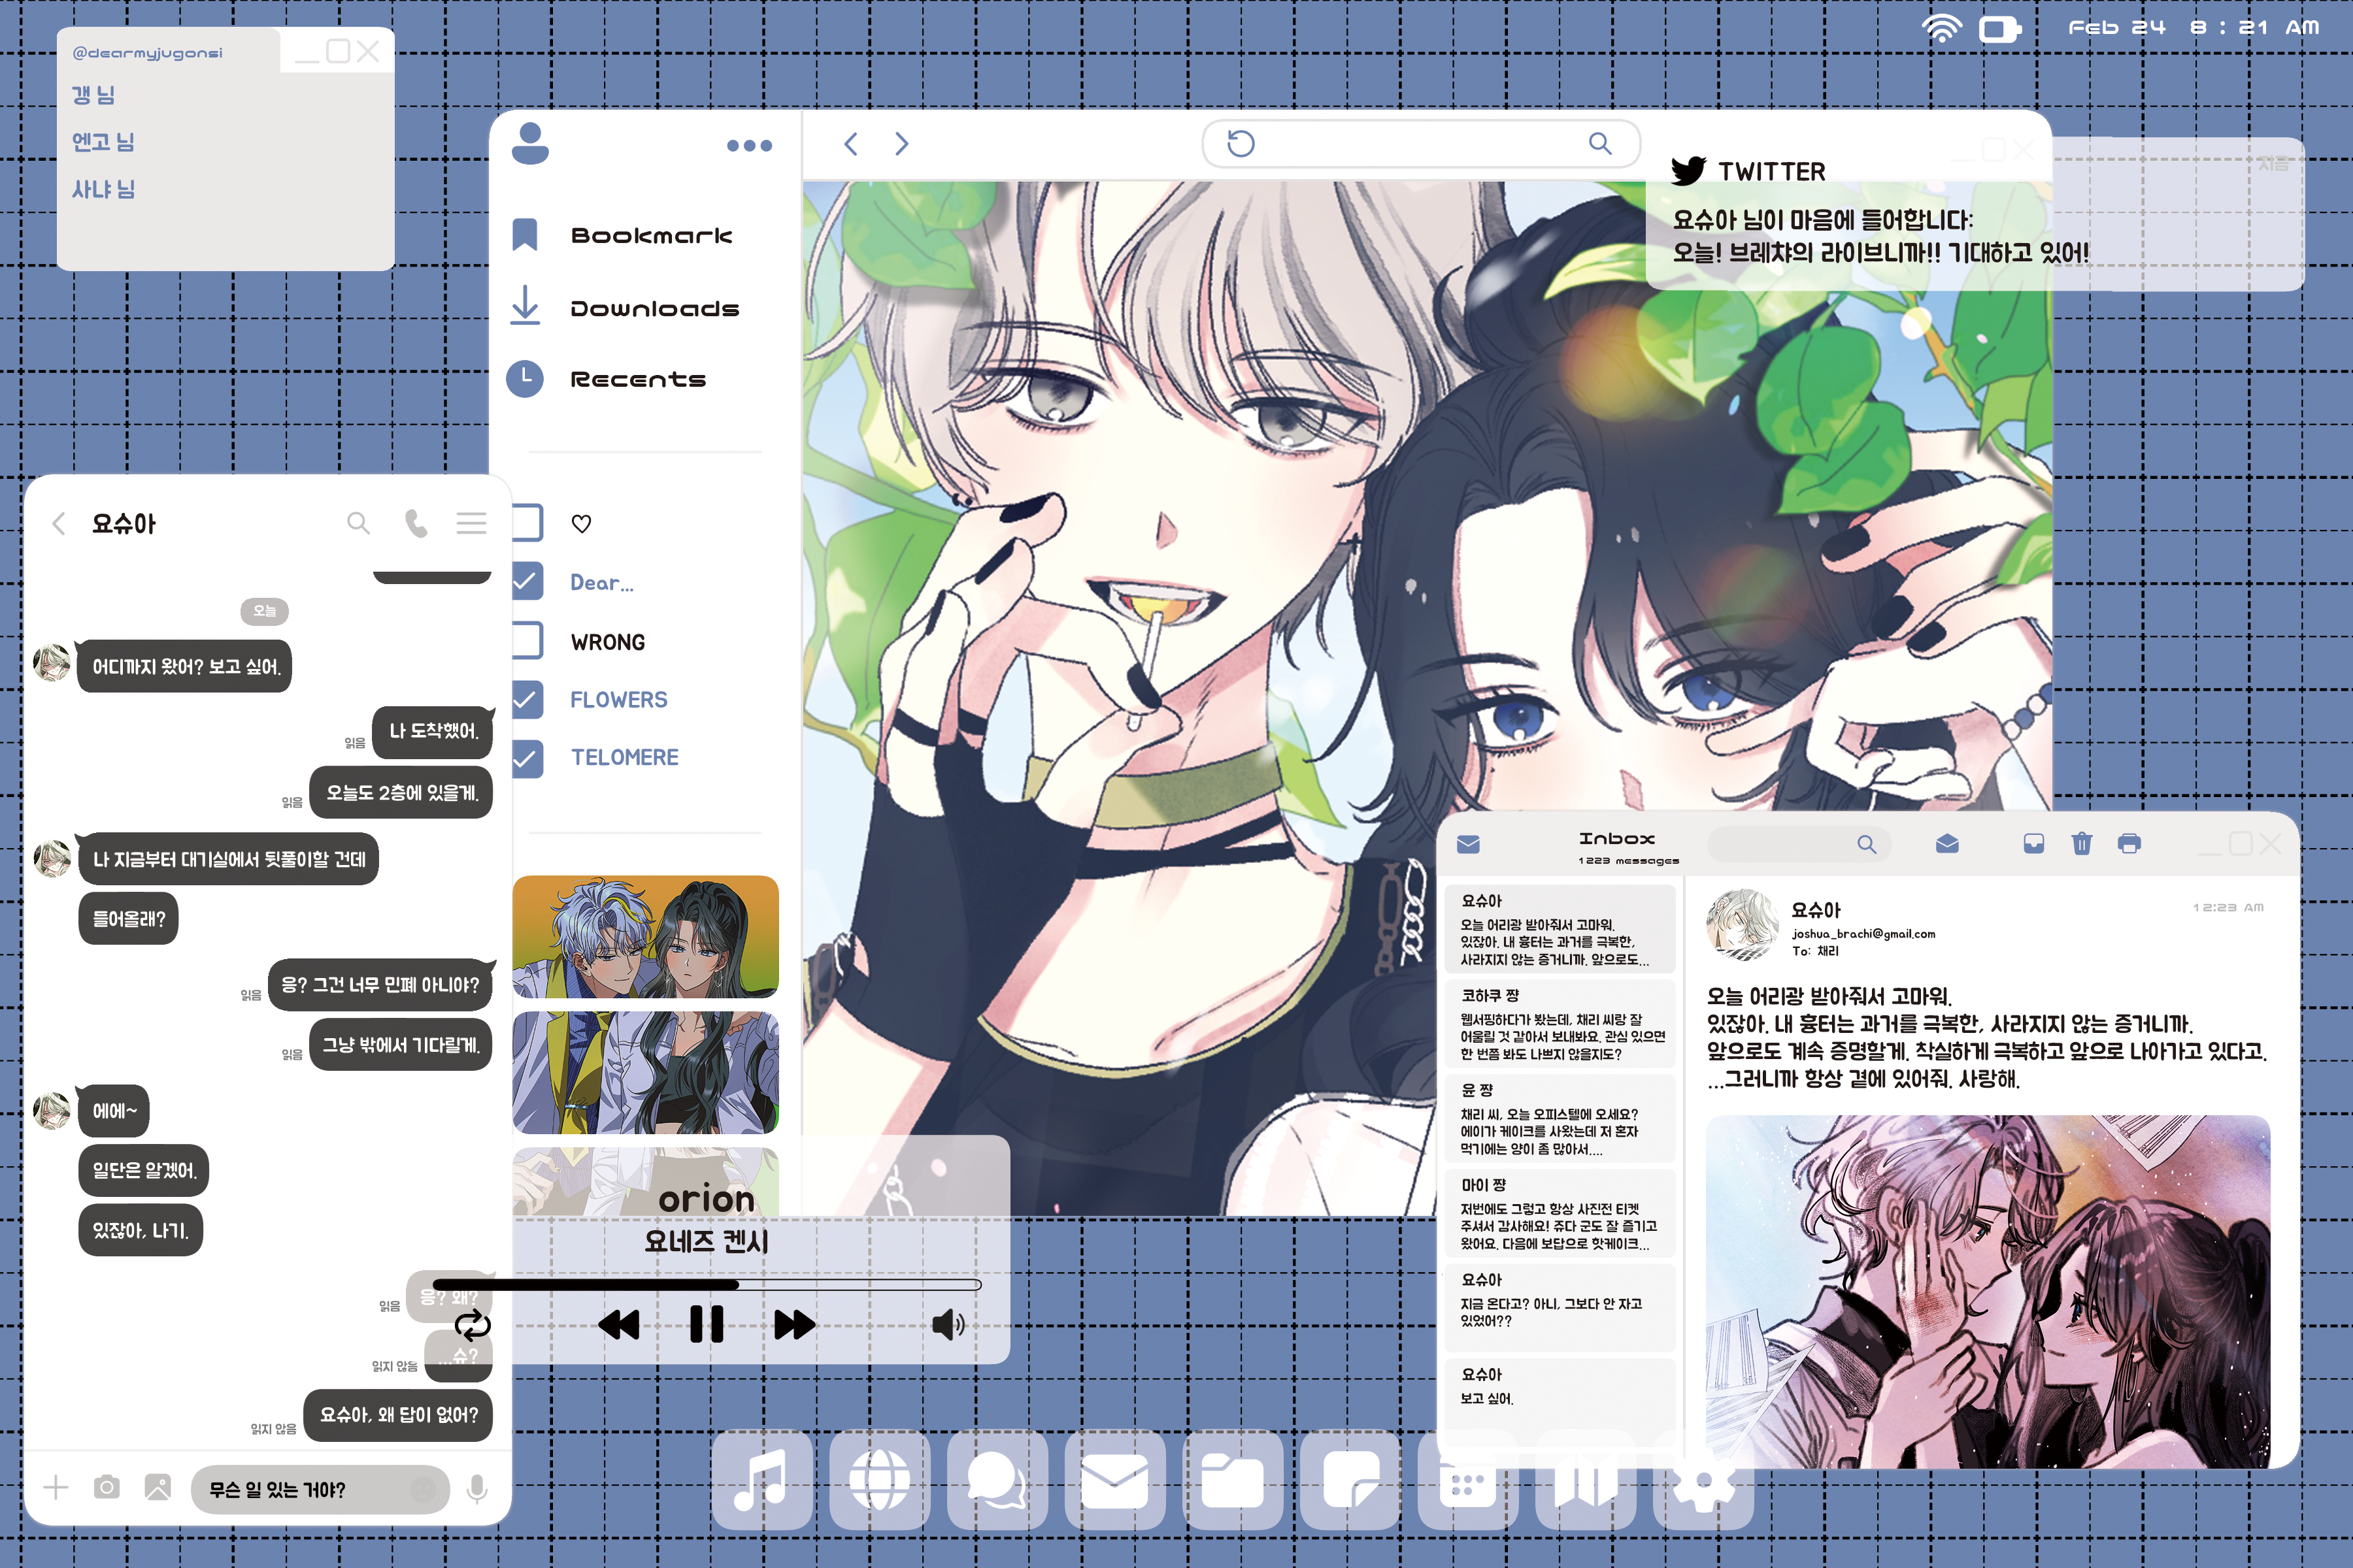The width and height of the screenshot is (2353, 1568).
Task: Click the battery icon in the top bar
Action: click(x=2000, y=29)
